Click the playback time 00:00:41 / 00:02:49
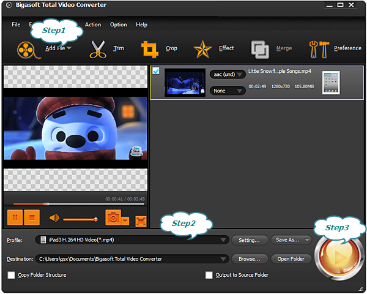The height and width of the screenshot is (294, 367). pyautogui.click(x=125, y=199)
